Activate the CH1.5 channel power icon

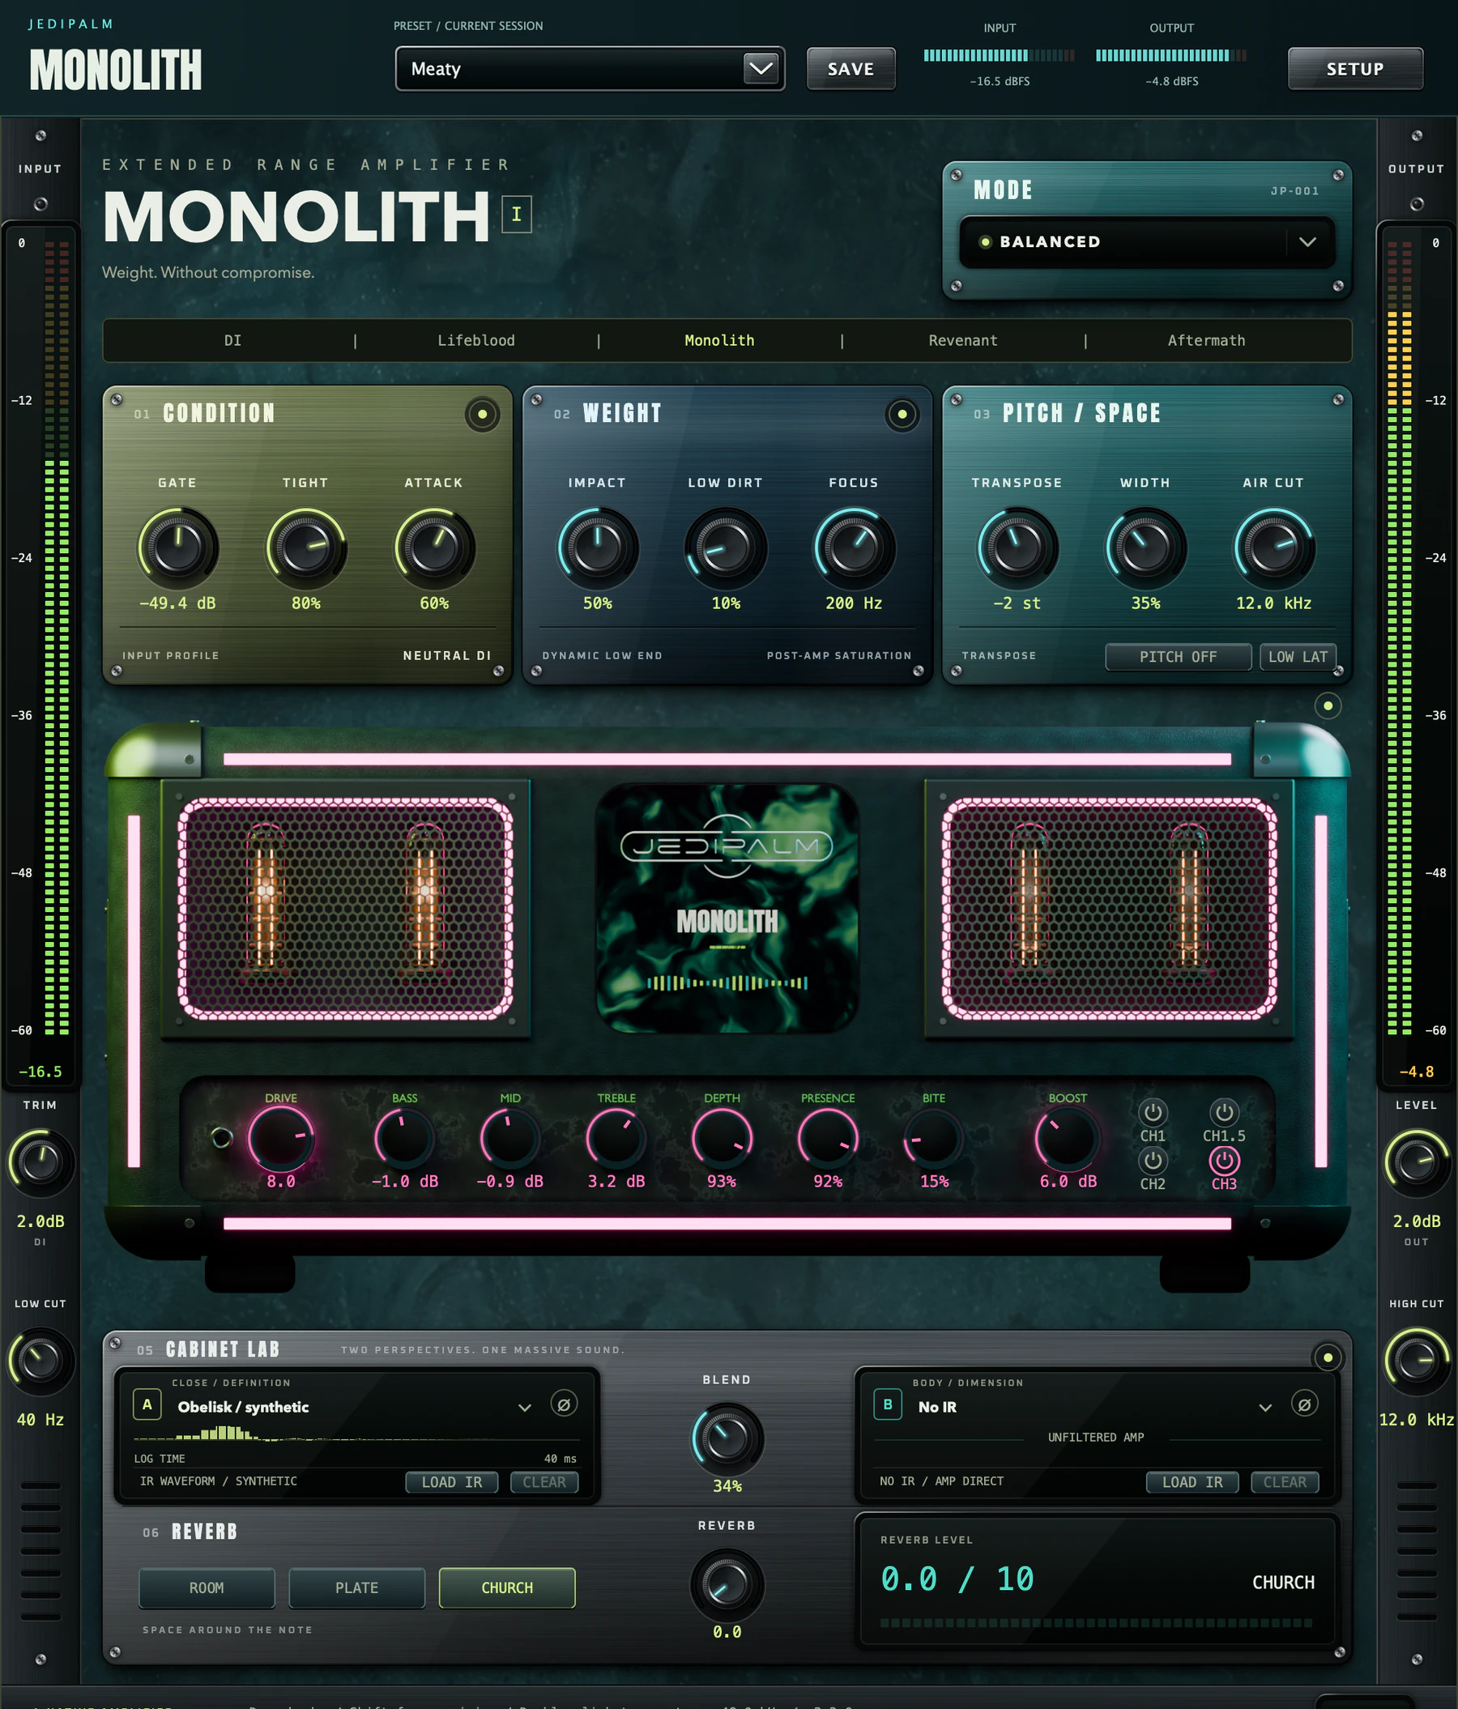coord(1224,1113)
